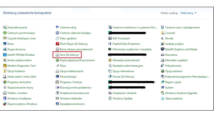Click Centrum mobilności w systemie Windows
Screen dimensions: 214x121
[135, 28]
